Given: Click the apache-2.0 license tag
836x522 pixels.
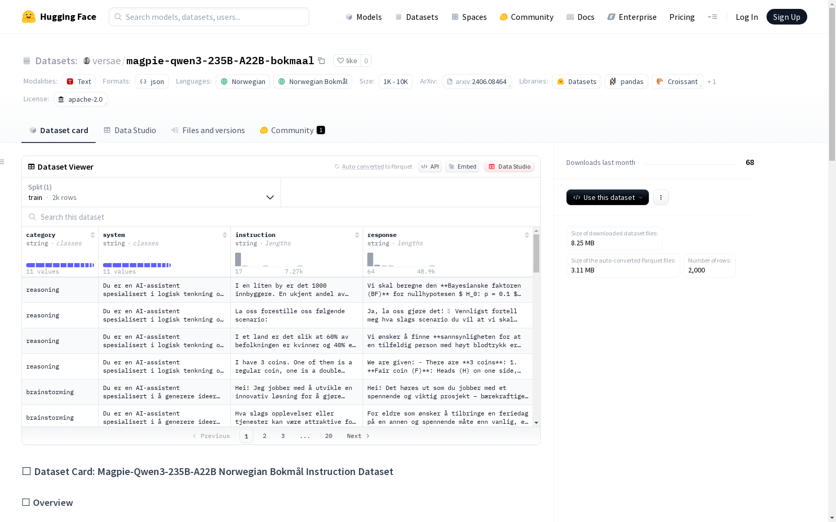Looking at the screenshot, I should click(x=80, y=99).
